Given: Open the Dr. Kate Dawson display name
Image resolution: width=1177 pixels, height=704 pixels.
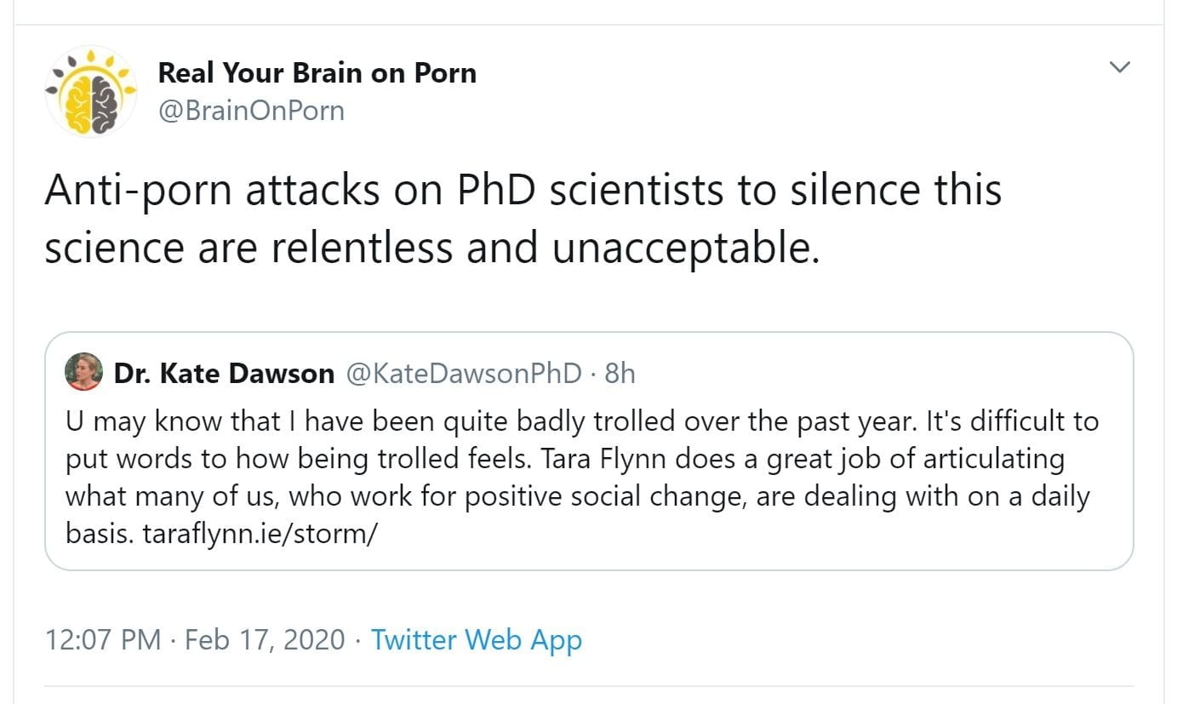Looking at the screenshot, I should coord(224,373).
